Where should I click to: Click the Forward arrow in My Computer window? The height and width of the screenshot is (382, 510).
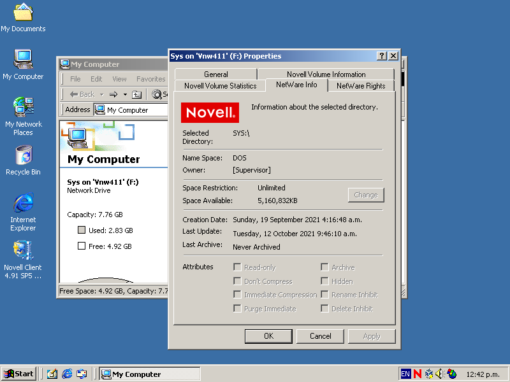(x=113, y=94)
